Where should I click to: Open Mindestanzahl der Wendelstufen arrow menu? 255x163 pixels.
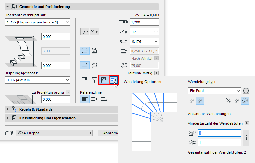[247, 123]
